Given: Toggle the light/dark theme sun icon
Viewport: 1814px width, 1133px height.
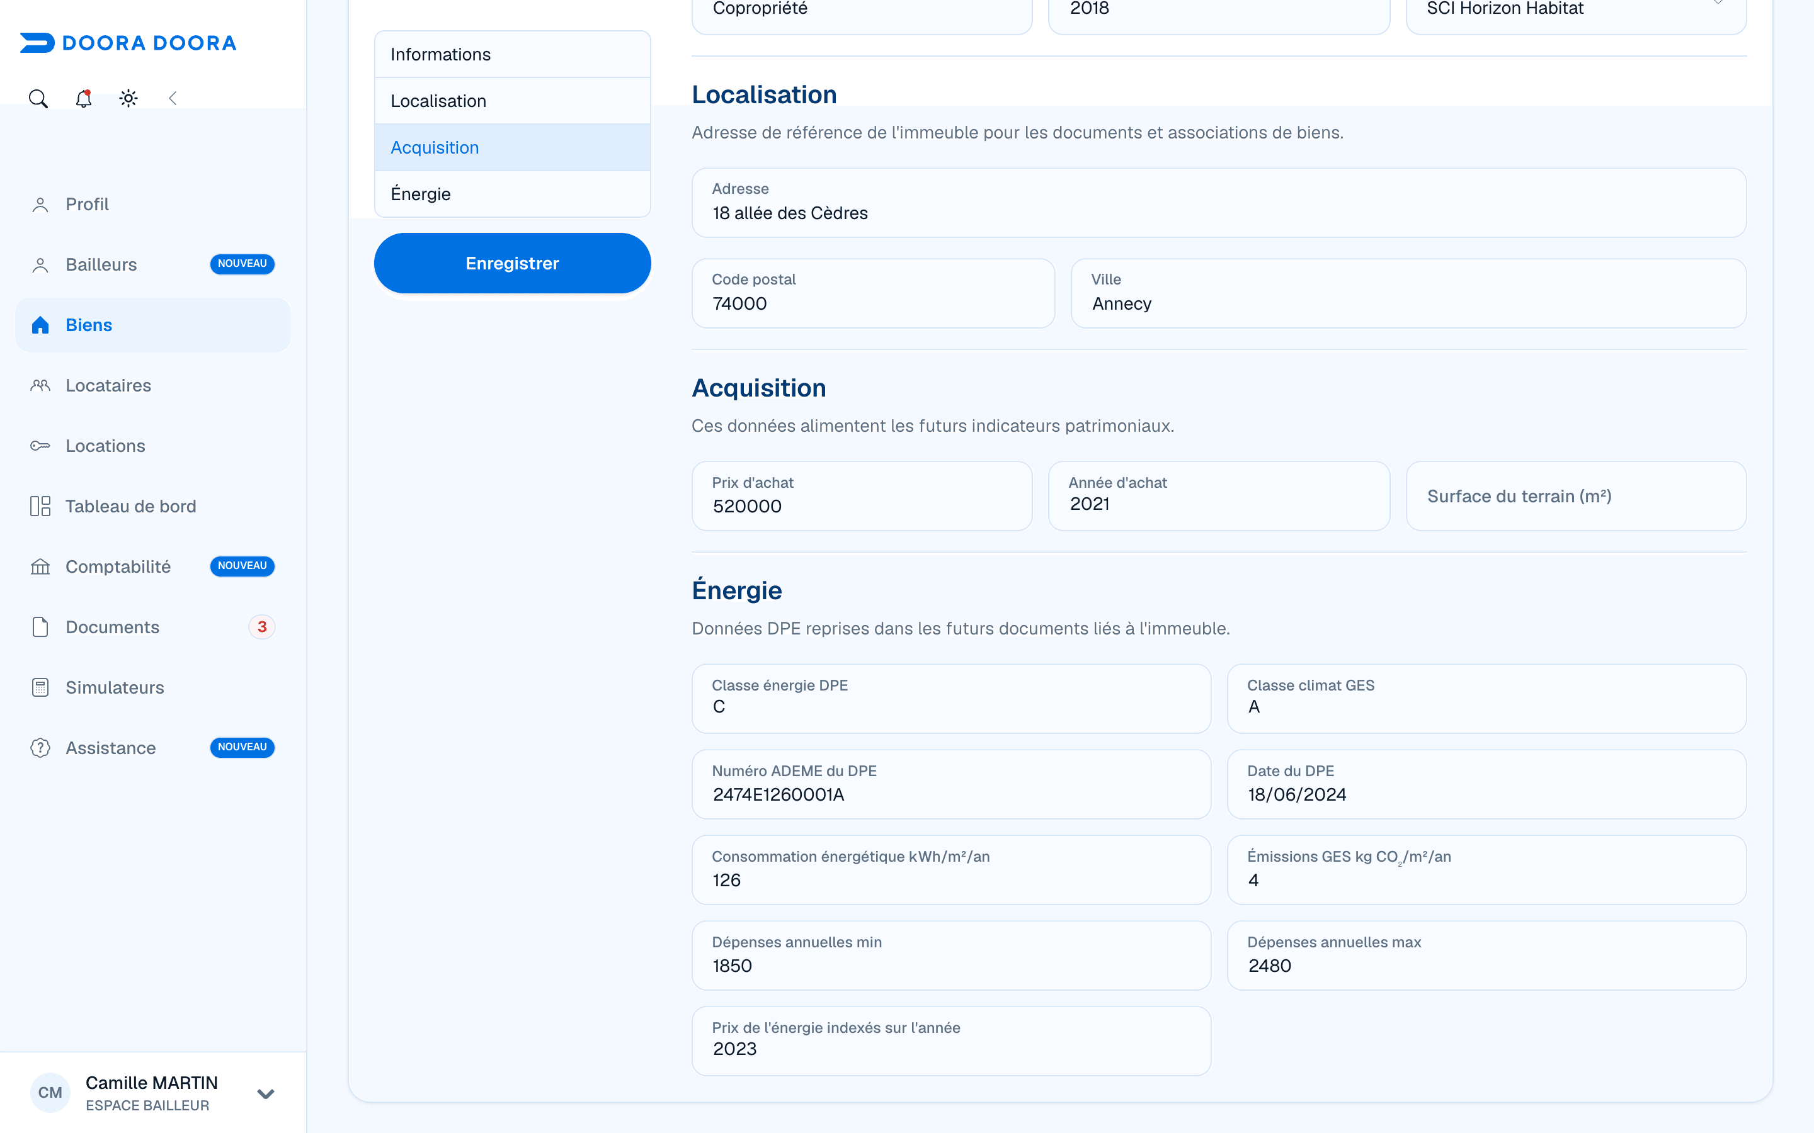Looking at the screenshot, I should click(128, 98).
